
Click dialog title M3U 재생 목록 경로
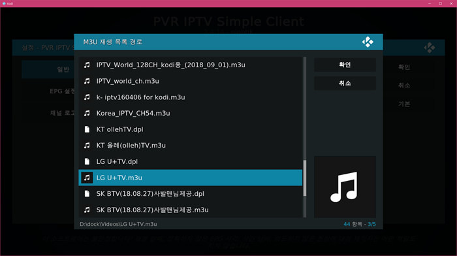click(x=113, y=42)
